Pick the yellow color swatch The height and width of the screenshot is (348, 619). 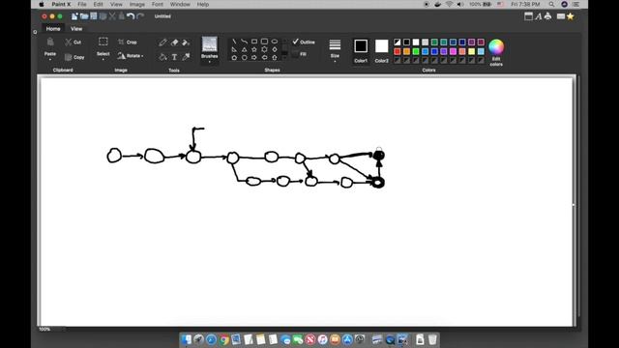(x=471, y=51)
